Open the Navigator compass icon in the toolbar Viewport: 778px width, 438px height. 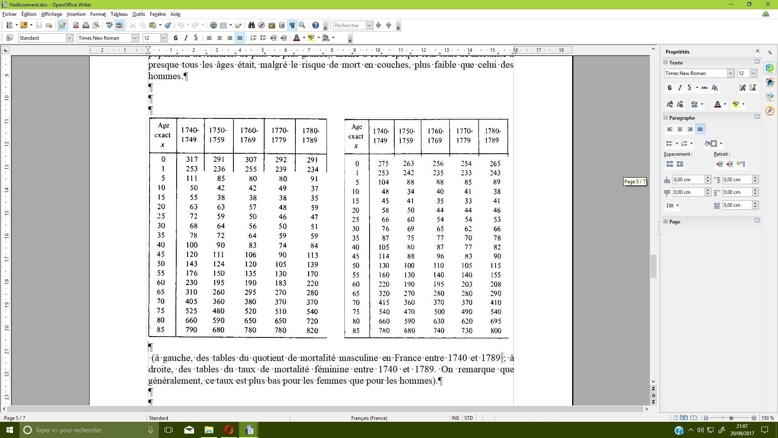coord(261,25)
